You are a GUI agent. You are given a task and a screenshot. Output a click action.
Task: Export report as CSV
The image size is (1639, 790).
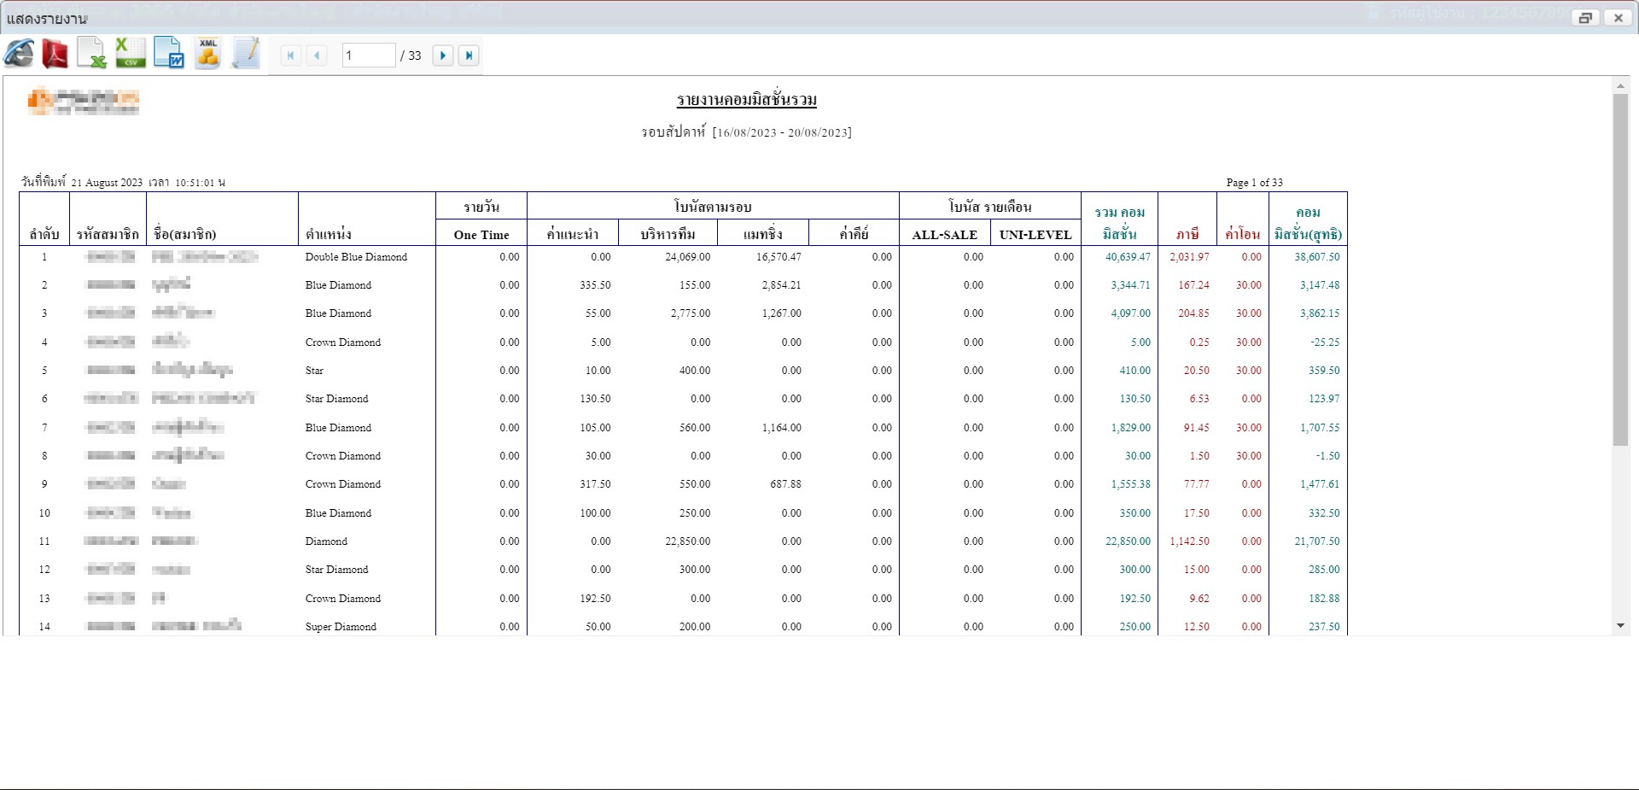pyautogui.click(x=130, y=55)
